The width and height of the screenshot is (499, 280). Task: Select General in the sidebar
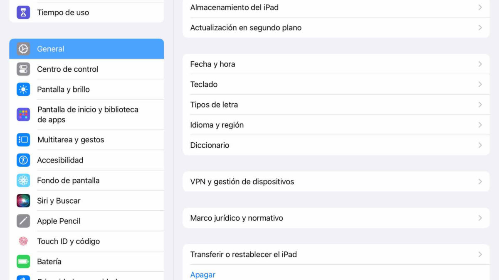tap(86, 49)
